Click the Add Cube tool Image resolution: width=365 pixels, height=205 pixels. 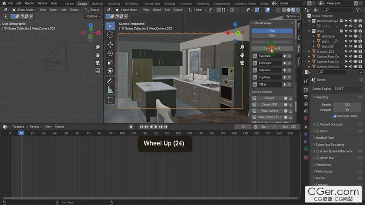click(x=110, y=100)
